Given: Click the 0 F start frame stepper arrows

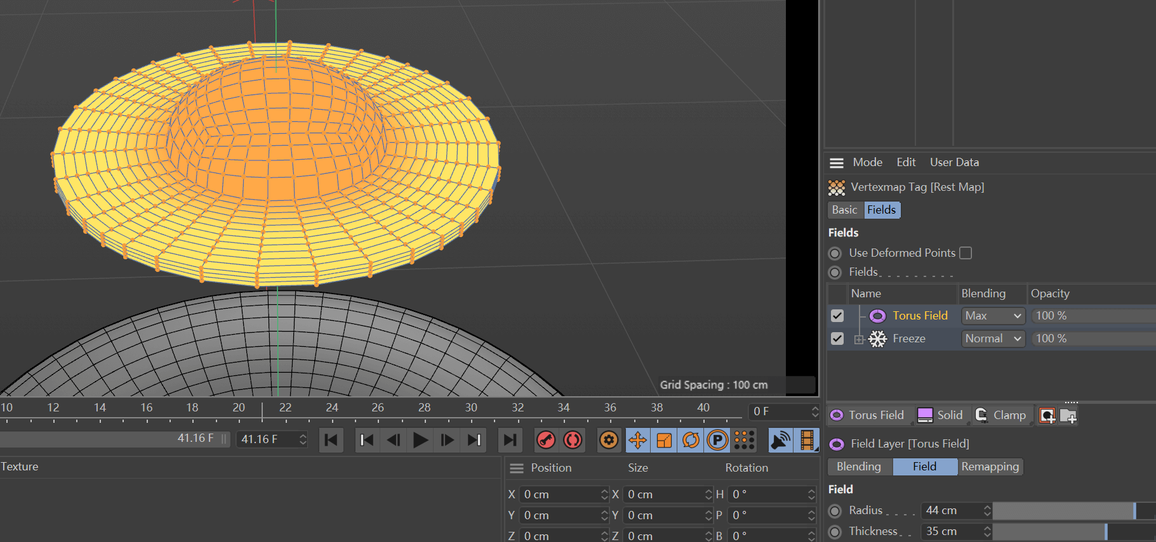Looking at the screenshot, I should [814, 412].
